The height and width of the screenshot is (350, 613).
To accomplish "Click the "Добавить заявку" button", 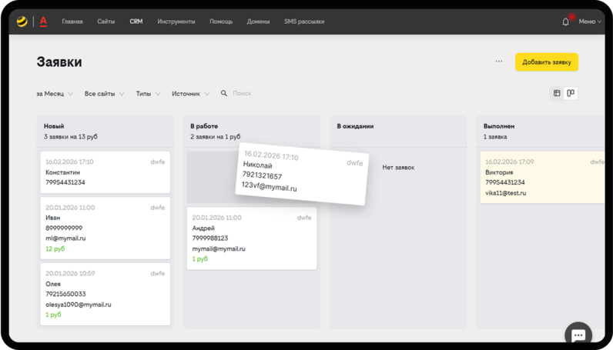I will pos(546,62).
